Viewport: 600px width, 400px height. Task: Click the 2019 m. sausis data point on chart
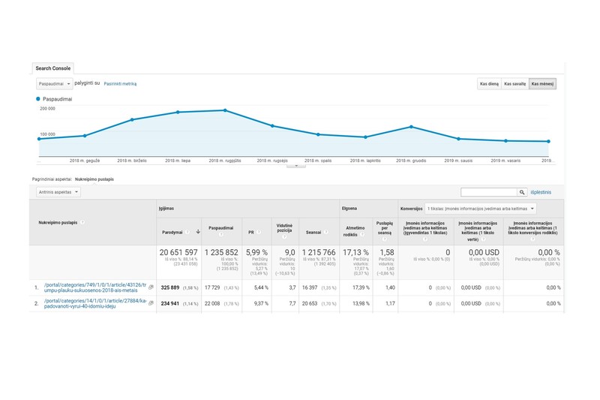click(x=458, y=139)
